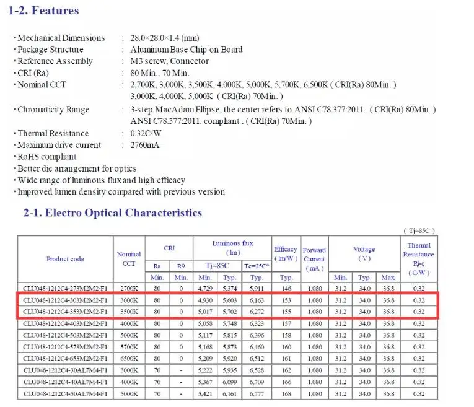Click the 'R9' CRI subheader
Screen dimensions: 474x407
[181, 266]
